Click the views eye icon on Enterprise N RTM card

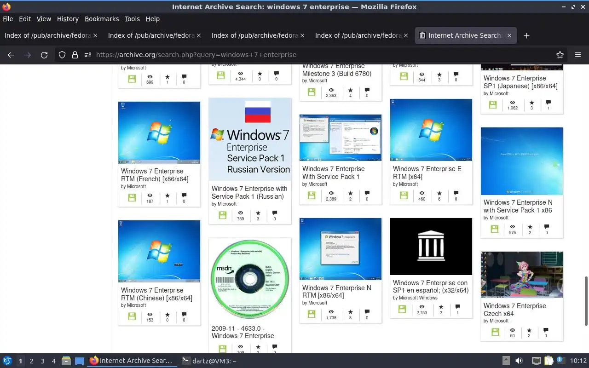[331, 312]
